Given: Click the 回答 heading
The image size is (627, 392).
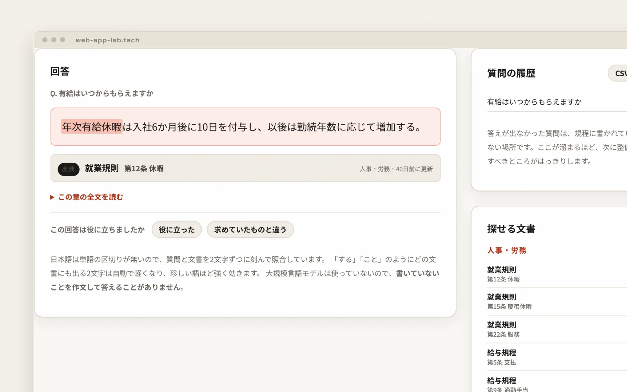Looking at the screenshot, I should pos(60,71).
